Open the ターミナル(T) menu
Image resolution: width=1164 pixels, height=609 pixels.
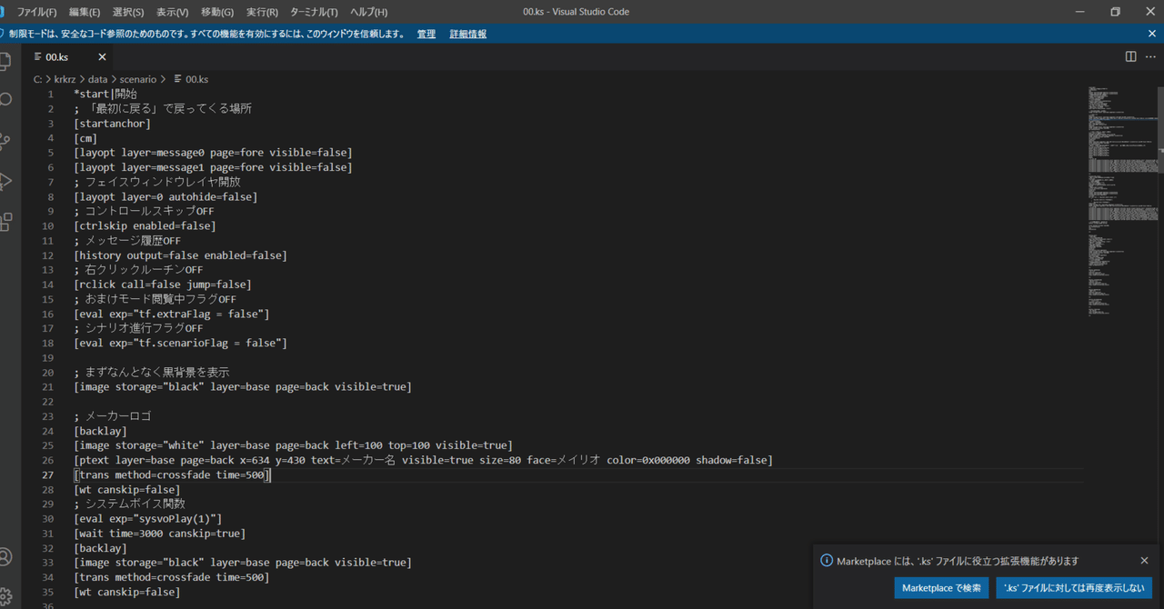tap(314, 12)
